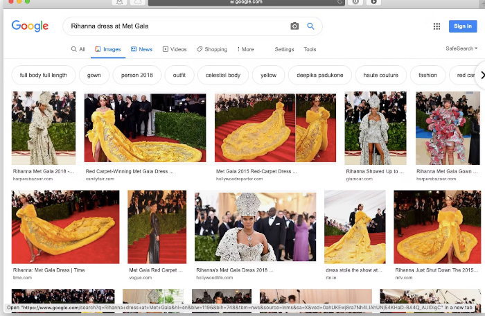
Task: Click 'Rihanna: Met Gala Dress | Time' caption
Action: point(49,270)
